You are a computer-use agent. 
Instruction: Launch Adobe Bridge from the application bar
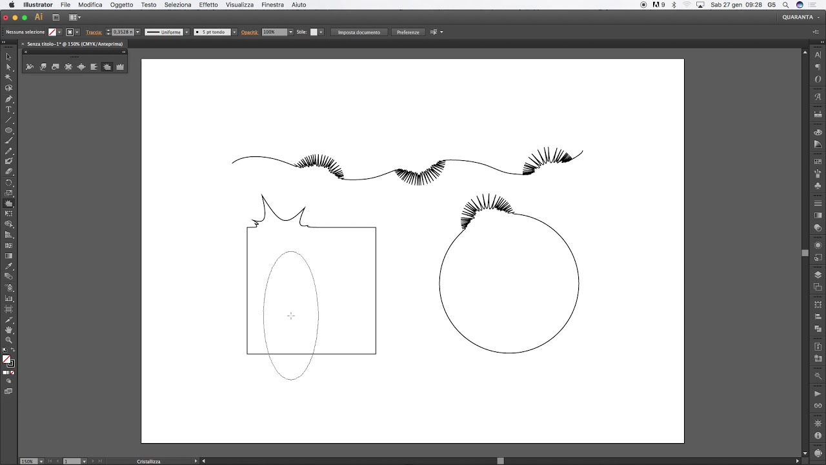55,17
